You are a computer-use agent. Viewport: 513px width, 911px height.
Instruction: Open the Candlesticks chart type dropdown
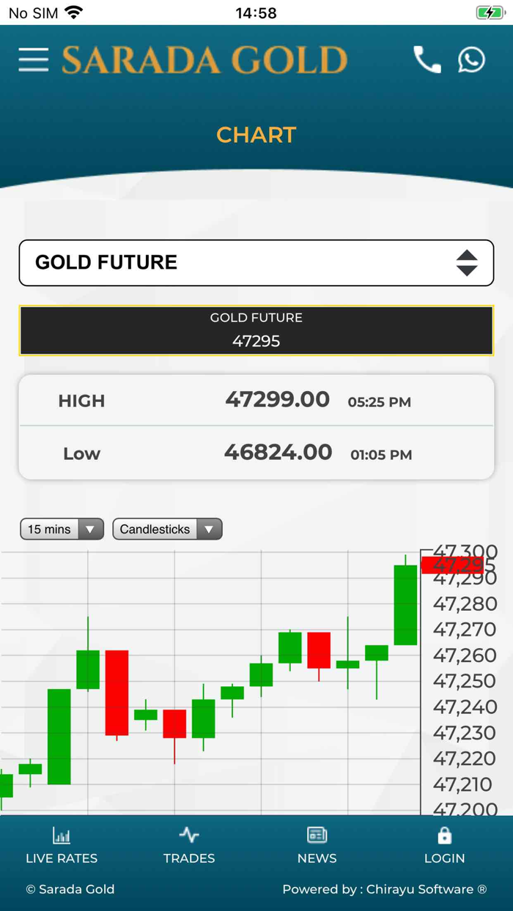pyautogui.click(x=167, y=529)
